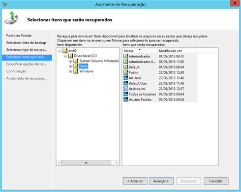
Task: Expand the System Volume Information node
Action: [x=71, y=61]
